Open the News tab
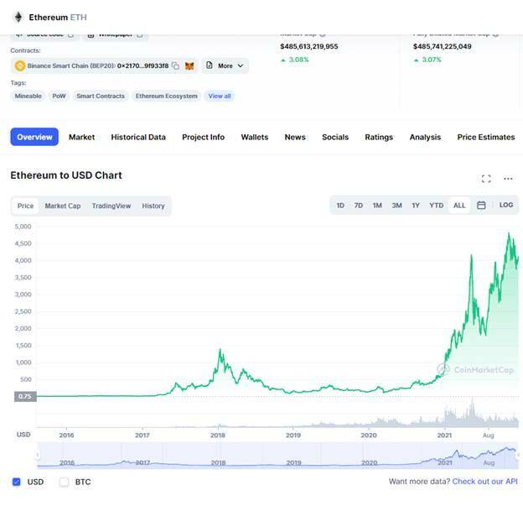The height and width of the screenshot is (506, 523). tap(295, 137)
